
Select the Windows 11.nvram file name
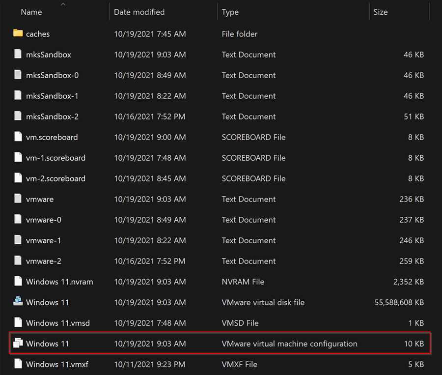[59, 282]
